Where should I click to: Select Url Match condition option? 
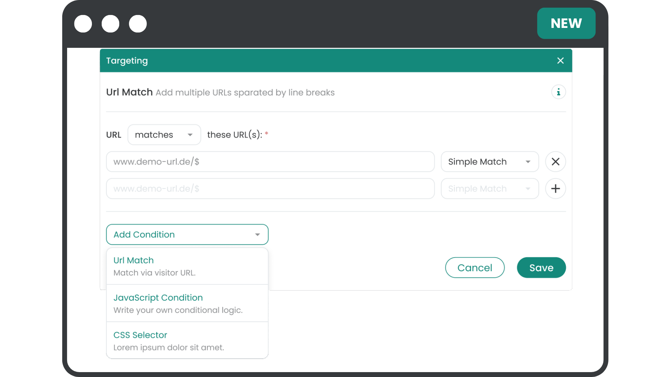(187, 266)
